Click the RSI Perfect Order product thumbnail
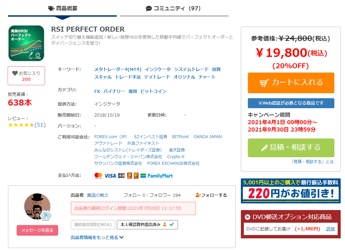Screen dimensions: 345x250 tap(26, 43)
